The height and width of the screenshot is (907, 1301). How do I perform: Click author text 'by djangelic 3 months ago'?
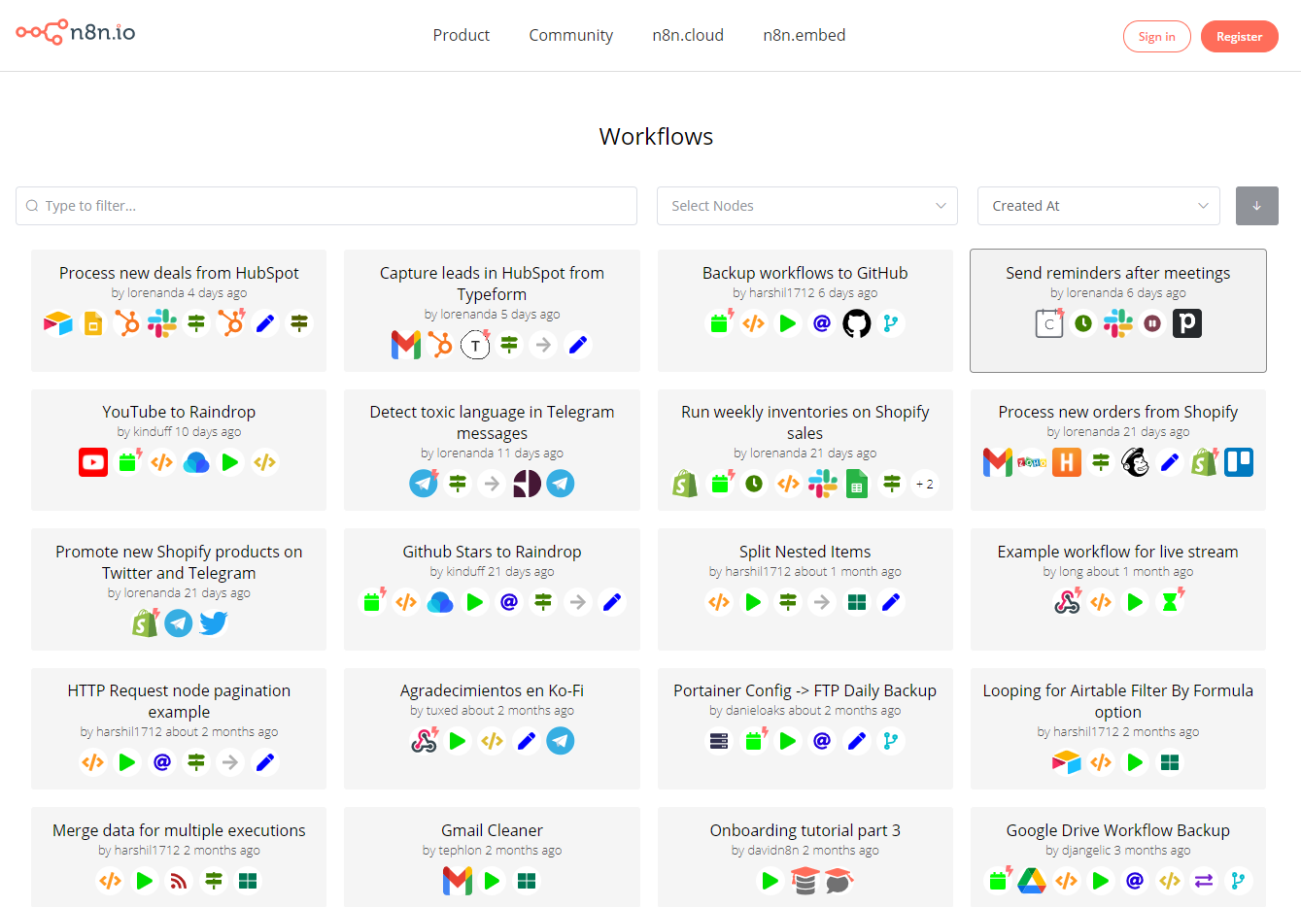[x=1117, y=850]
